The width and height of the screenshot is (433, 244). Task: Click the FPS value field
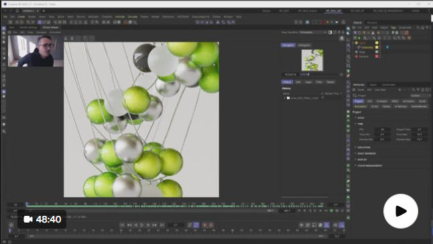click(382, 129)
